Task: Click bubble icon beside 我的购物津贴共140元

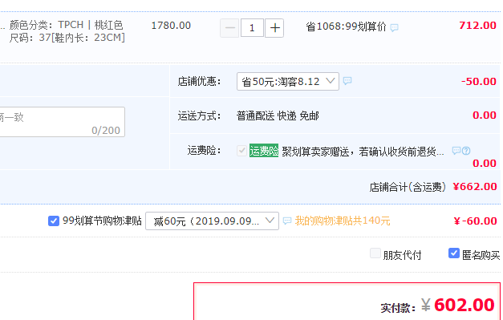Action: click(287, 221)
